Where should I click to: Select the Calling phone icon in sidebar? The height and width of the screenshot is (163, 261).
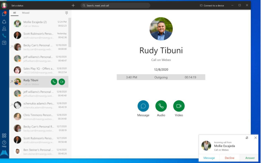[x=4, y=36]
